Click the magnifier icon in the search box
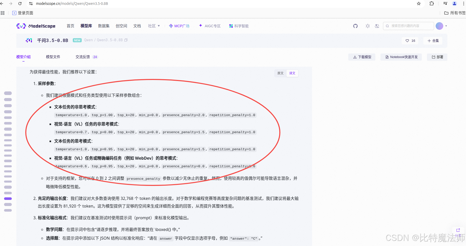466x246 pixels. pyautogui.click(x=387, y=26)
